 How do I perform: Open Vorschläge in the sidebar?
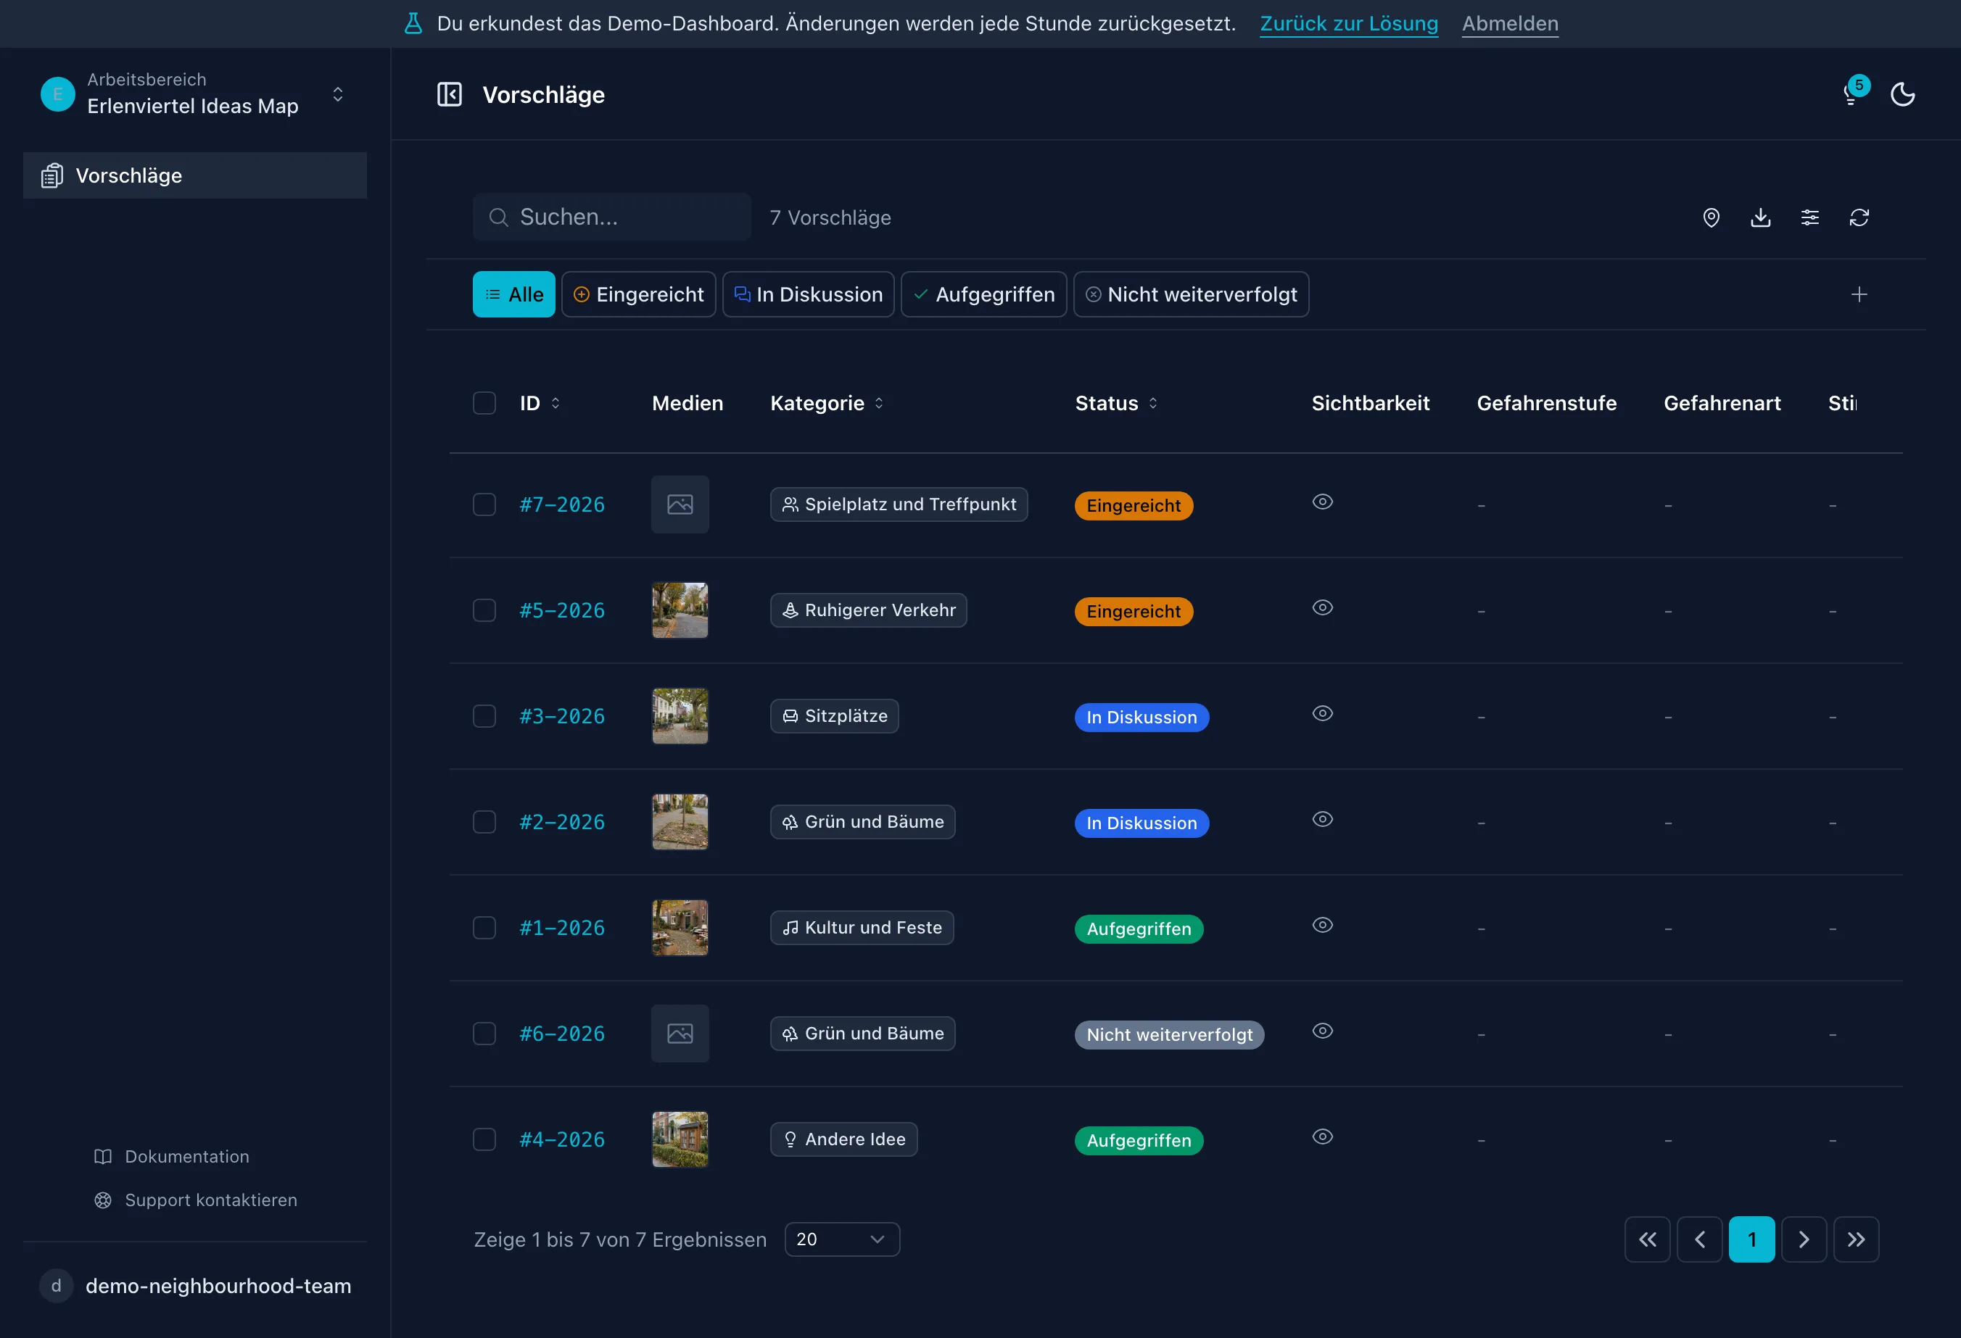click(195, 175)
